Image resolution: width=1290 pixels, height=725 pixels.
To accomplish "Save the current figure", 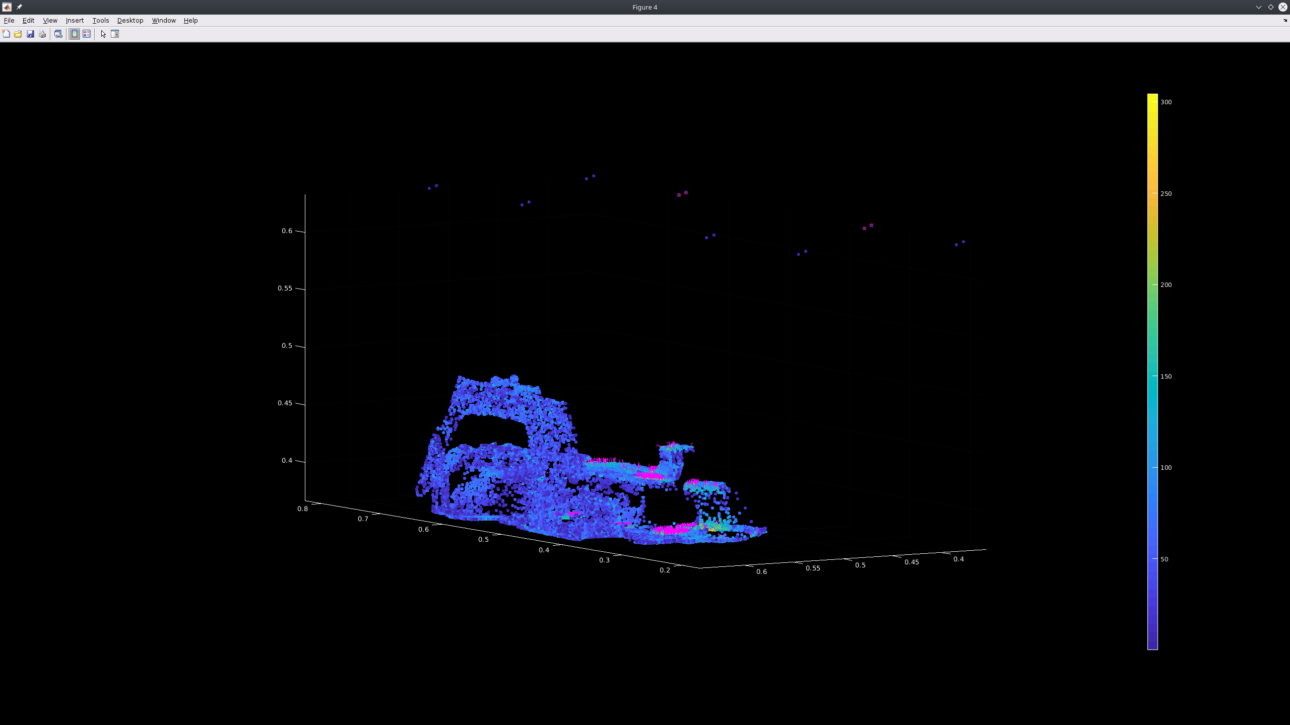I will (x=31, y=34).
